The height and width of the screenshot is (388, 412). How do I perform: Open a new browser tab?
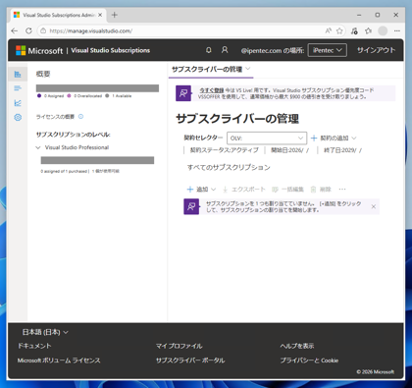(x=115, y=15)
